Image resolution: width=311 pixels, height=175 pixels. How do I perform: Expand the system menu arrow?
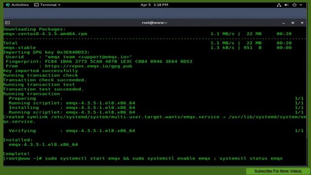(x=301, y=5)
